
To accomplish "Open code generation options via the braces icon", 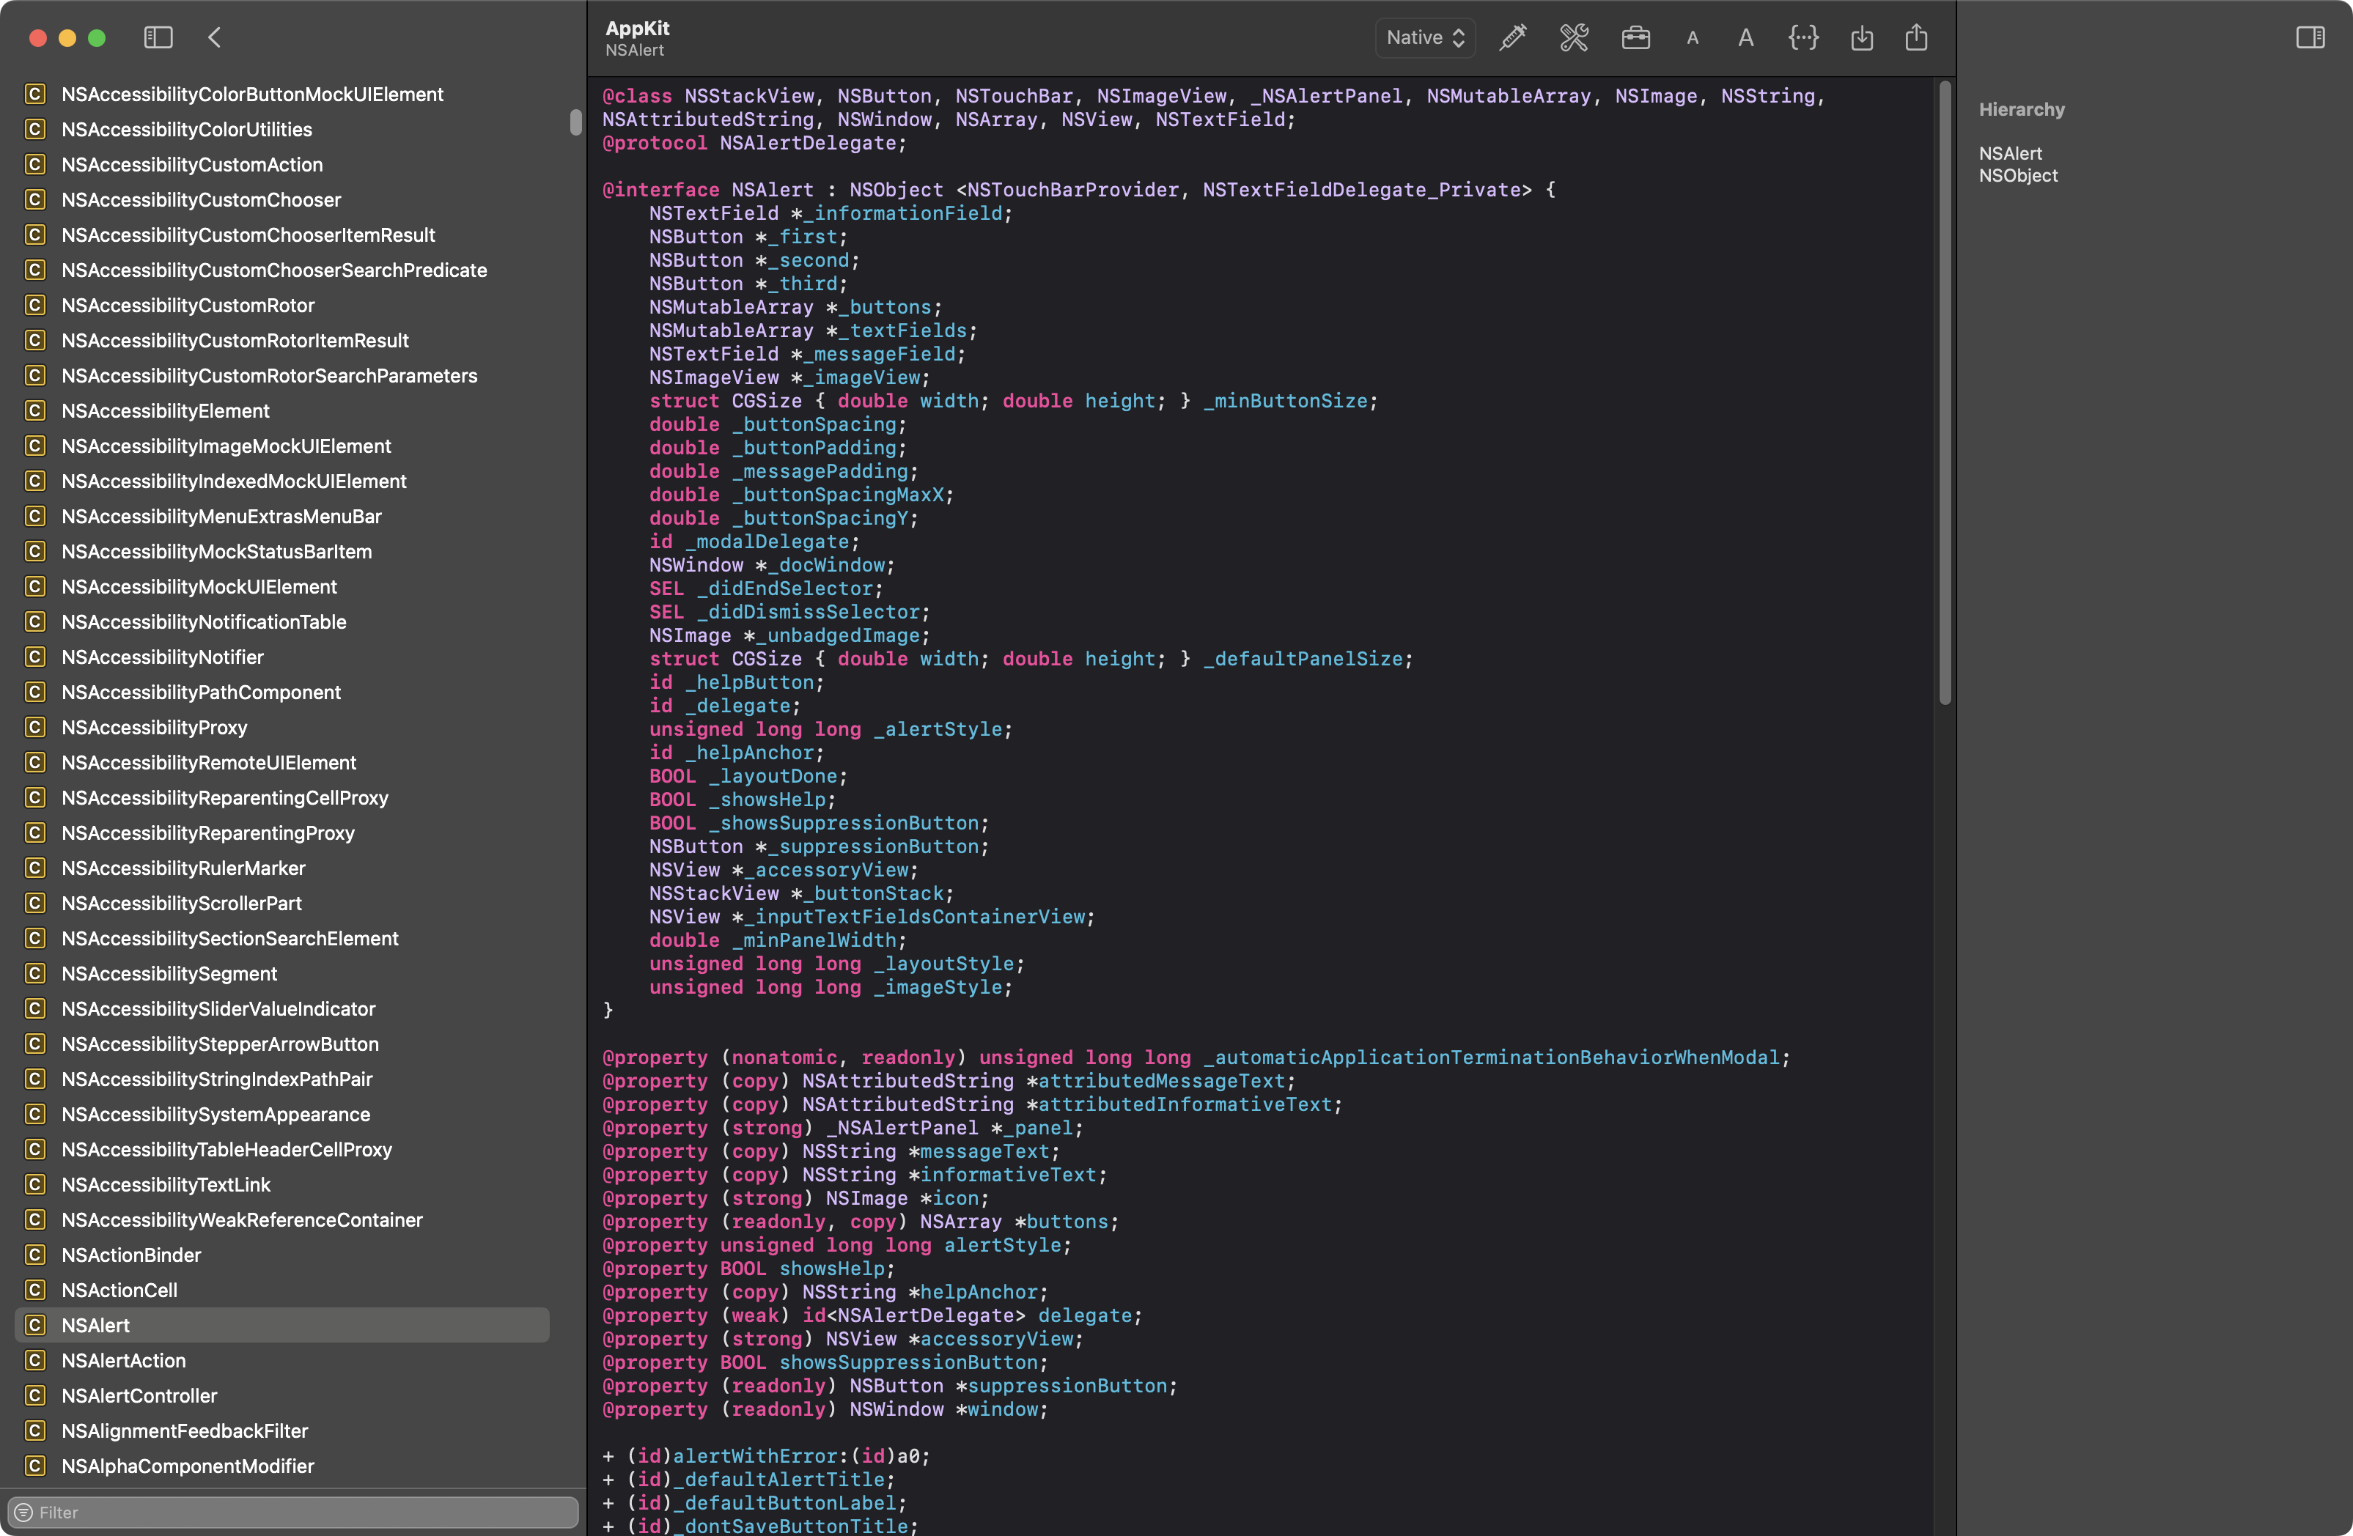I will click(x=1803, y=37).
